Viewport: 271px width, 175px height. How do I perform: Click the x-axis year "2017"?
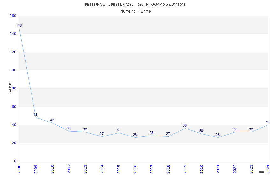tap(152, 169)
